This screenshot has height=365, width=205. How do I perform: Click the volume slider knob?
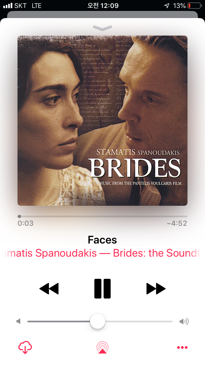pyautogui.click(x=98, y=321)
